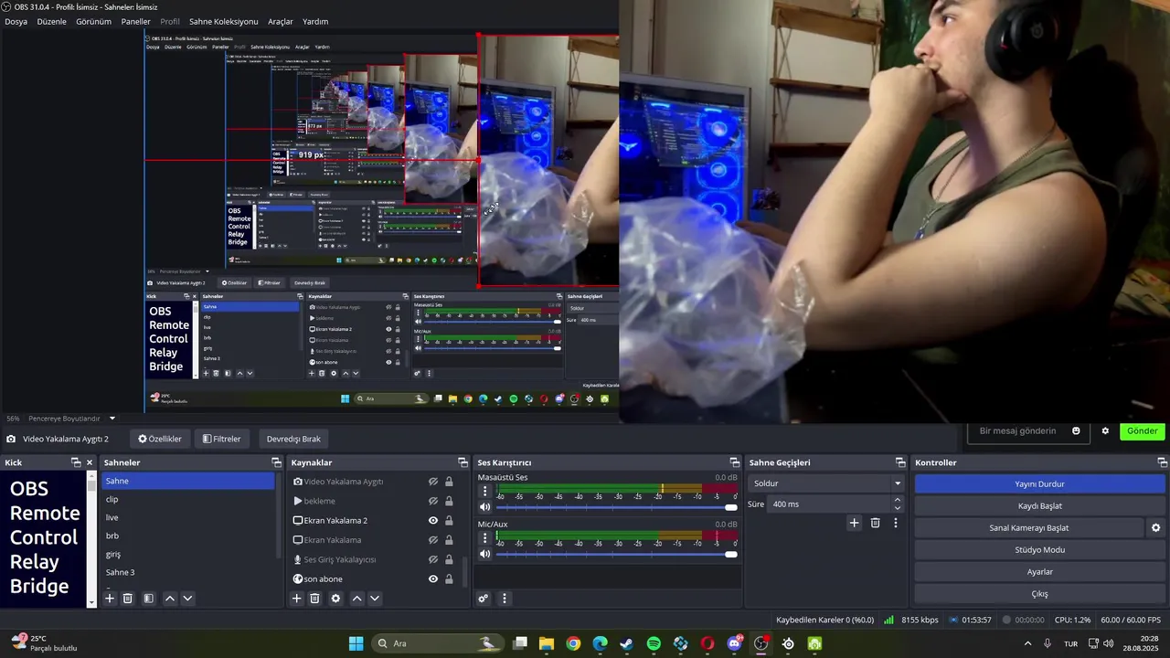Open Özellikler for the selected source

(160, 439)
